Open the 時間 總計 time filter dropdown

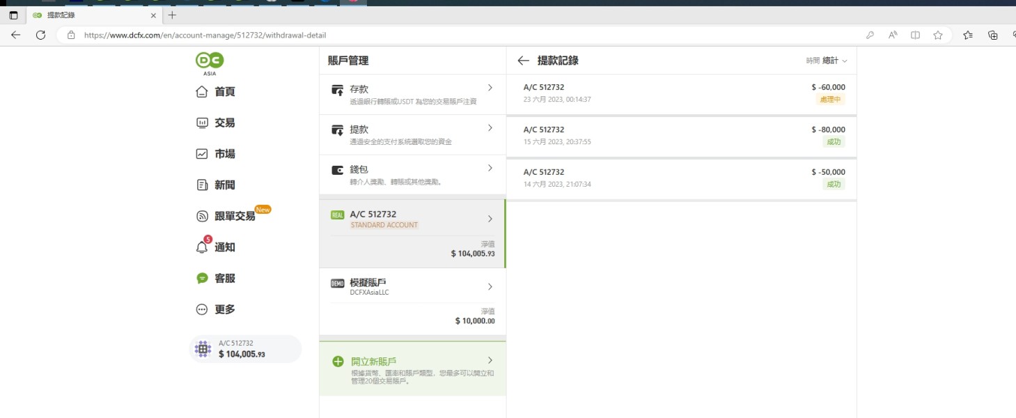(x=827, y=61)
